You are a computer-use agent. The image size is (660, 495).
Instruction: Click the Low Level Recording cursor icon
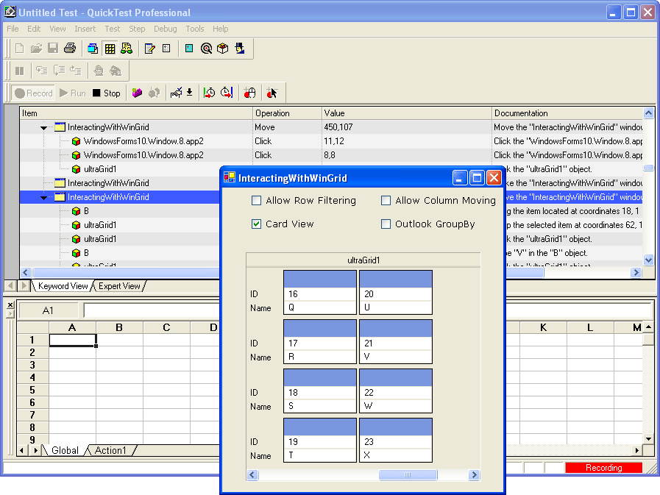[272, 93]
